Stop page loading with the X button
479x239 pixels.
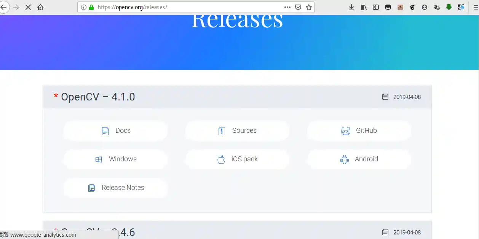tap(28, 7)
